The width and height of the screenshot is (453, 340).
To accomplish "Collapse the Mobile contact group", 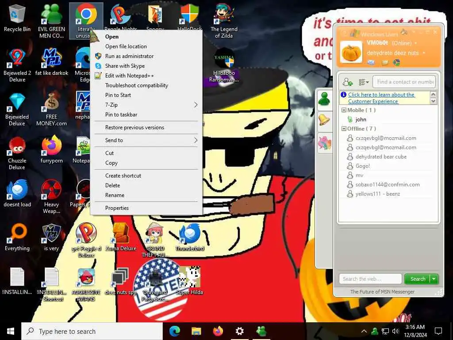I will (344, 110).
